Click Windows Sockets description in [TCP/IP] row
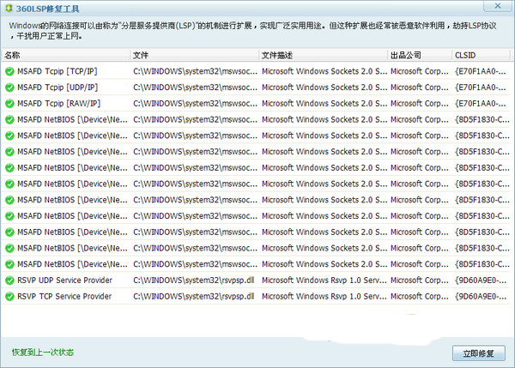 coord(324,71)
